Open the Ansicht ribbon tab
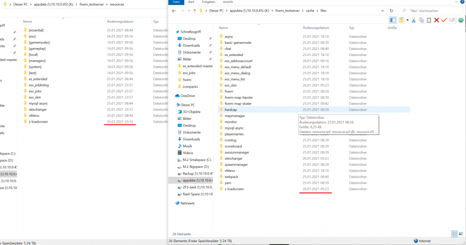Screen dimensions: 466x245 [228, 2]
